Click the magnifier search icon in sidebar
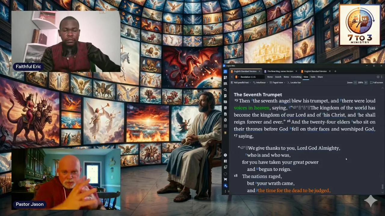The height and width of the screenshot is (216, 385). (x=225, y=89)
